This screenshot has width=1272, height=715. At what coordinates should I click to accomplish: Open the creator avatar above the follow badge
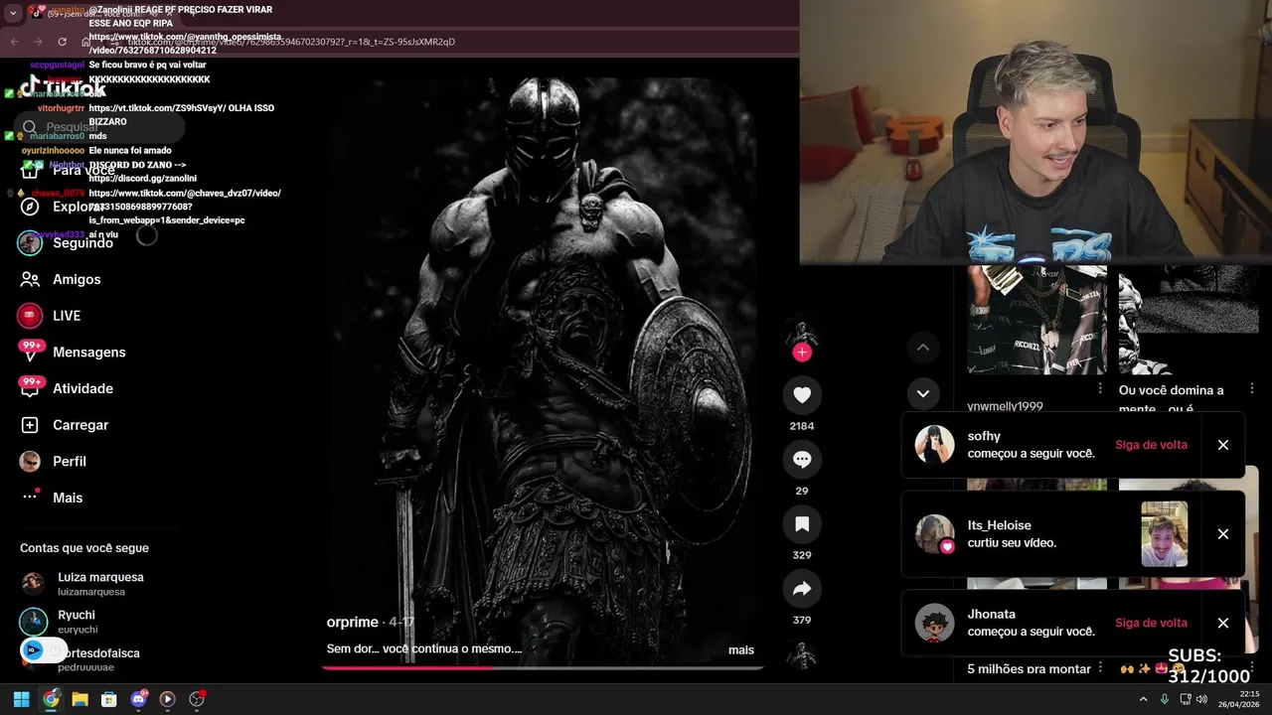(801, 333)
